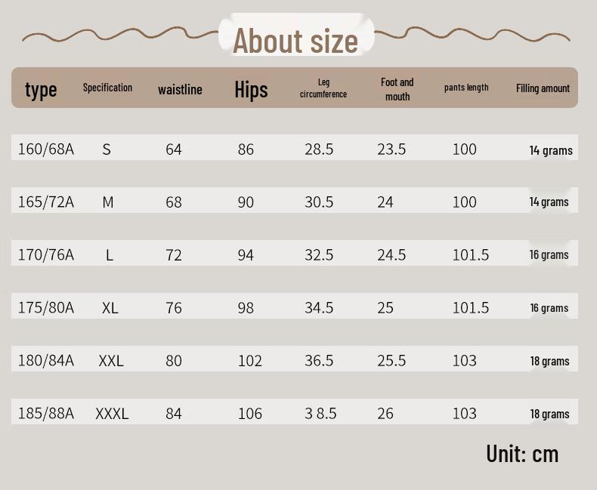Click the 'Leg circumference' column header
The width and height of the screenshot is (597, 490).
click(323, 88)
